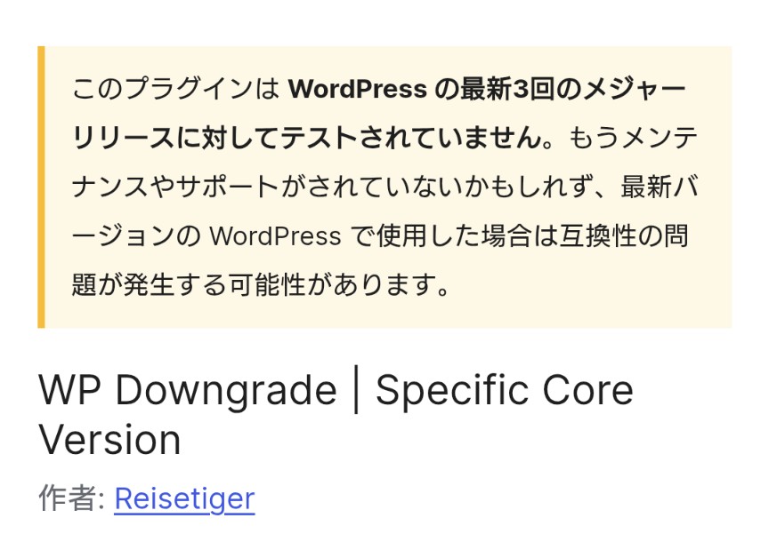This screenshot has height=542, width=769.
Task: Click the word "Specific" in the plugin title
Action: pyautogui.click(x=449, y=390)
